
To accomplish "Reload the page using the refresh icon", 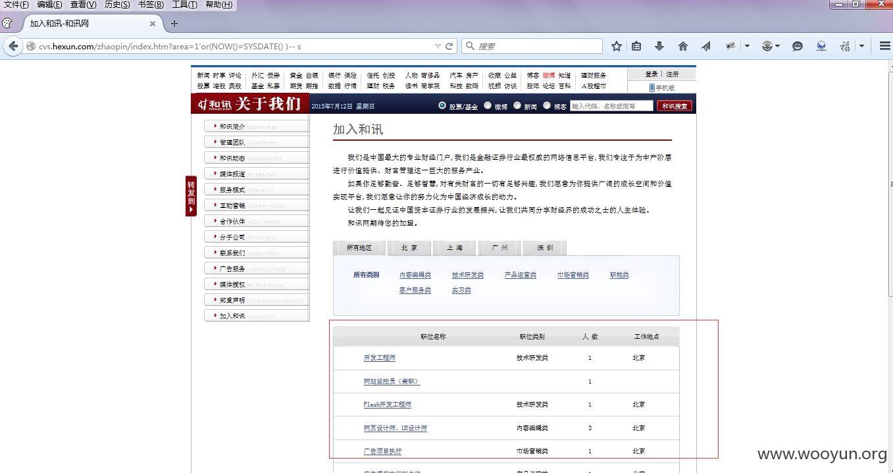I will click(449, 47).
